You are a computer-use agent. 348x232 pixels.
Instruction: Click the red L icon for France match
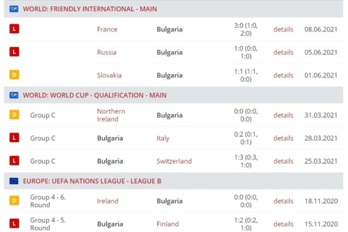point(14,29)
